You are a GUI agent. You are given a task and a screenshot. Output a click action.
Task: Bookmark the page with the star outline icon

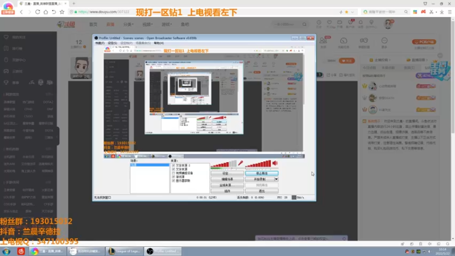62,12
